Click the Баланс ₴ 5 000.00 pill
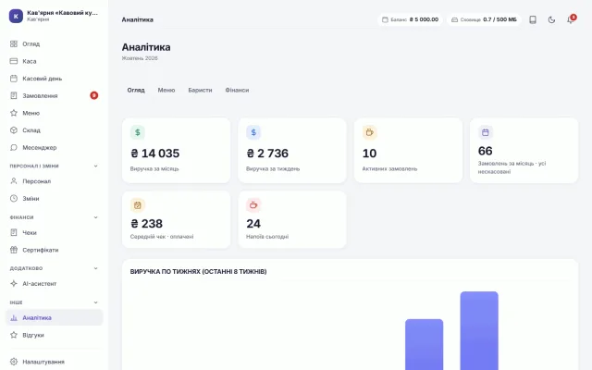This screenshot has height=370, width=592. pyautogui.click(x=410, y=19)
